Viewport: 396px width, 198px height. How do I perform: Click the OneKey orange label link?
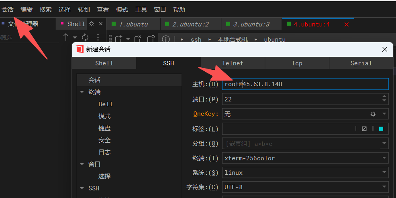click(206, 114)
